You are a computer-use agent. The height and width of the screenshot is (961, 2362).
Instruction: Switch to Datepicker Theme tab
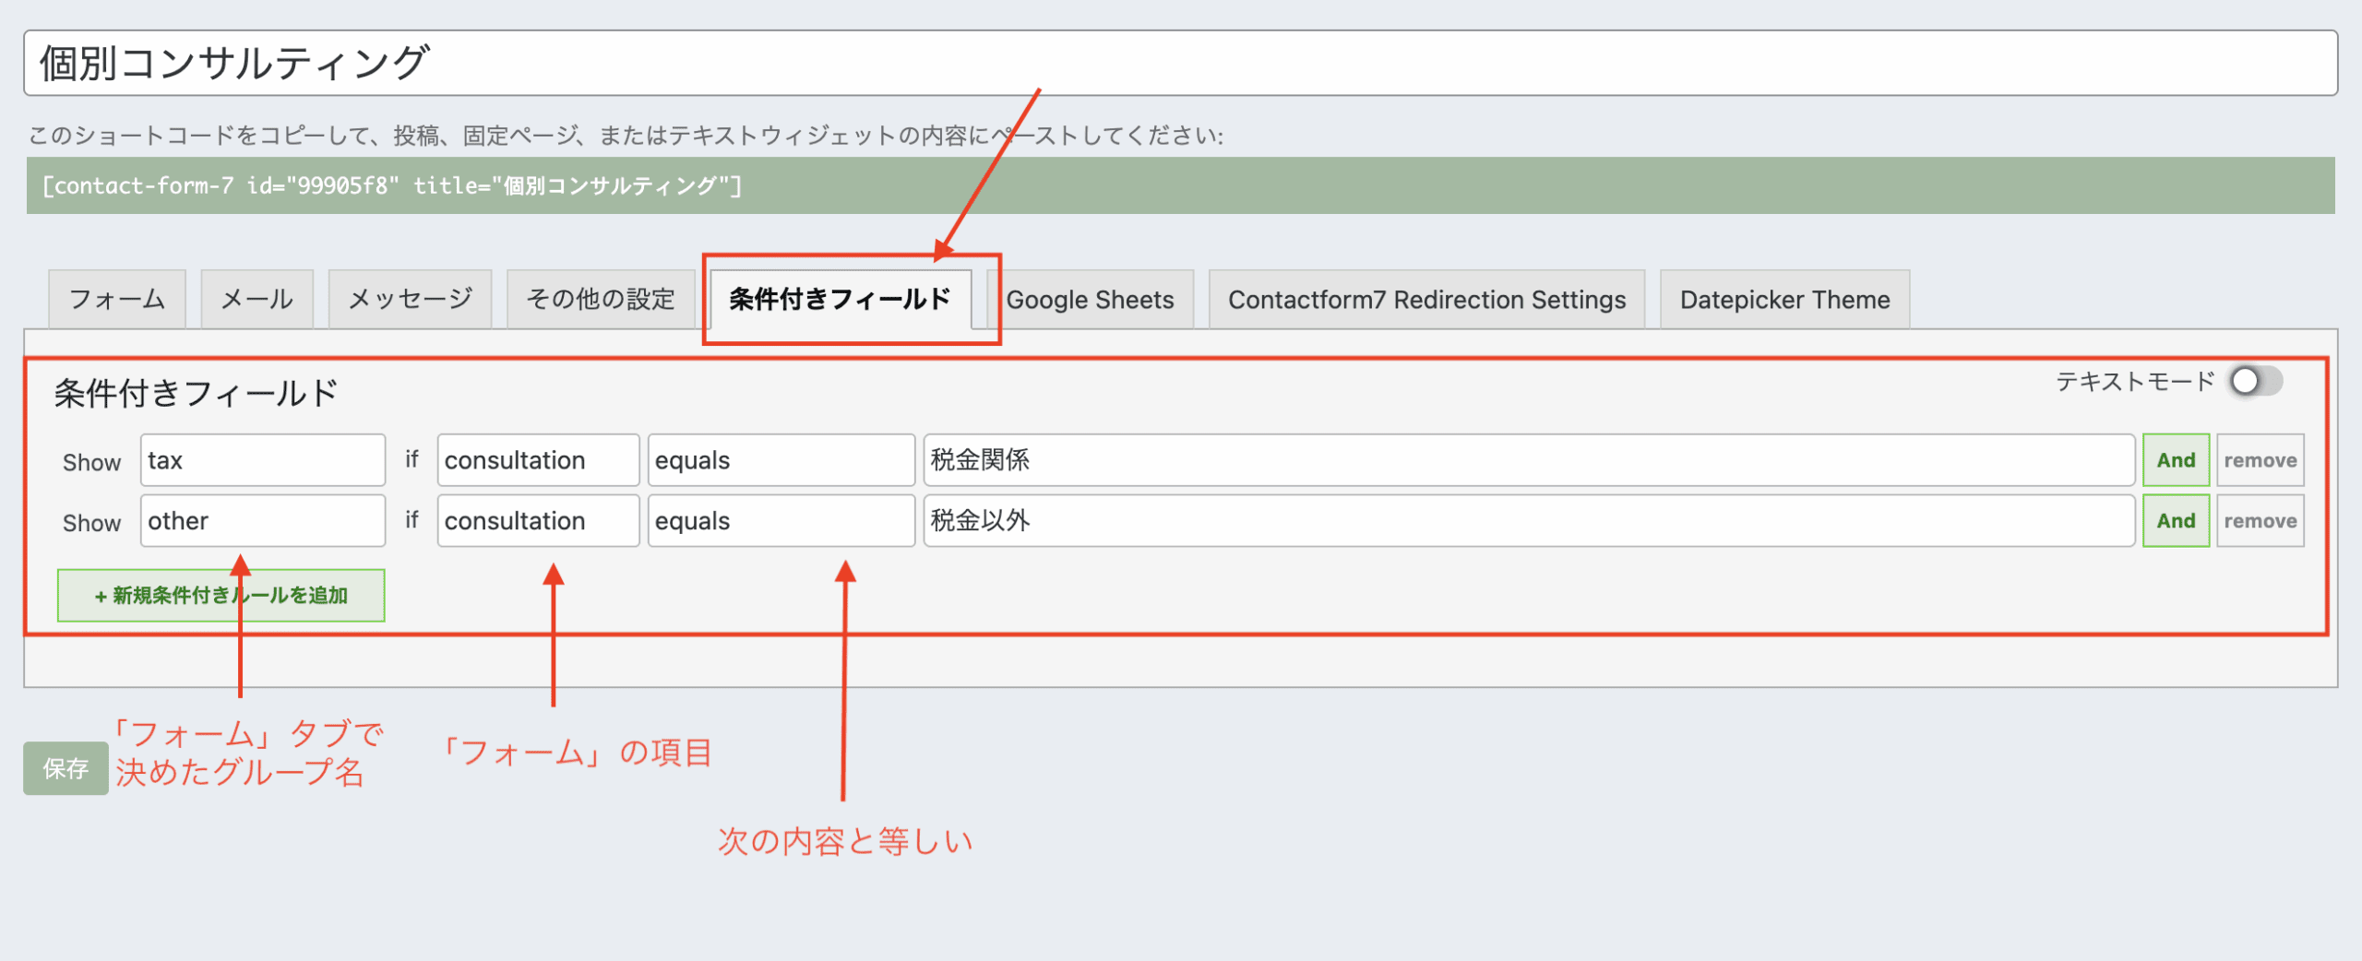(1784, 300)
